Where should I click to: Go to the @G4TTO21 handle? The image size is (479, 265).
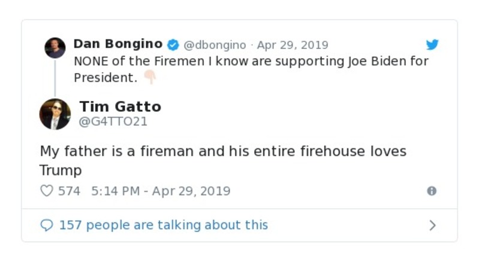[x=113, y=121]
